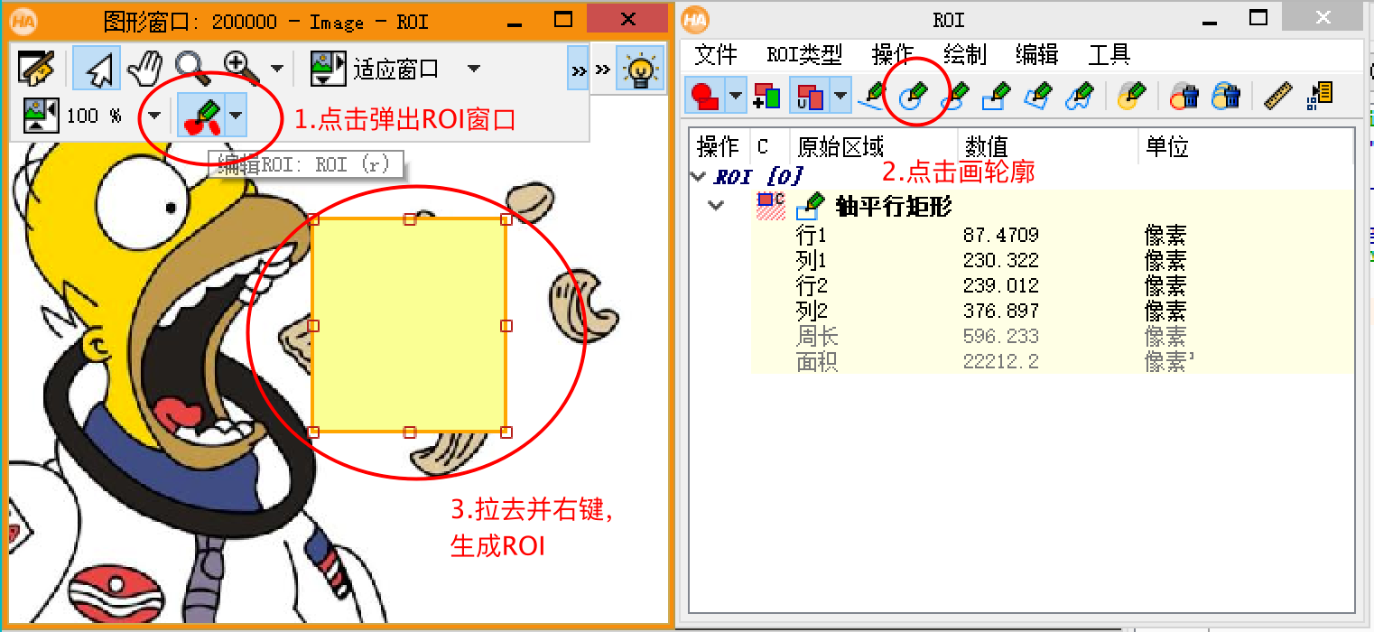Click the 列2 parameter label
Image resolution: width=1374 pixels, height=632 pixels.
812,311
